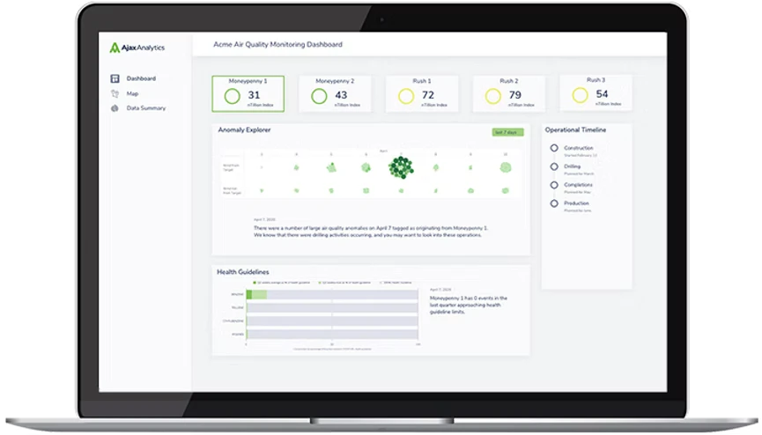Image resolution: width=762 pixels, height=435 pixels.
Task: Click the Data Summary globe icon
Action: (x=115, y=108)
